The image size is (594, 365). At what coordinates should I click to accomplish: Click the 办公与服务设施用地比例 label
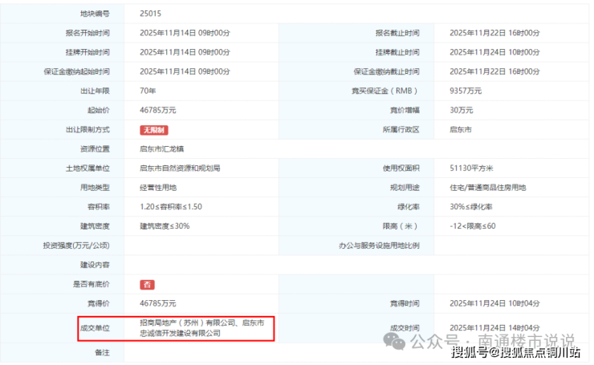click(379, 245)
